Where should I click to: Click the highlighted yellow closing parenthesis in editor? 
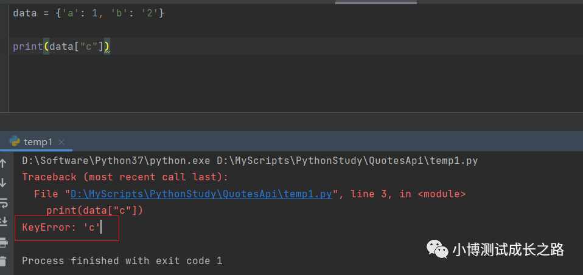[x=106, y=46]
